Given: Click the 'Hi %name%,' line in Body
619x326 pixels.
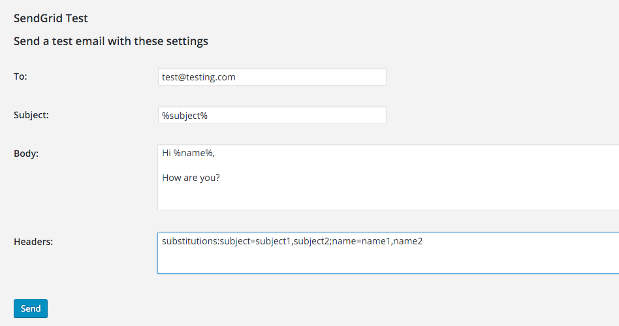Looking at the screenshot, I should tap(188, 153).
